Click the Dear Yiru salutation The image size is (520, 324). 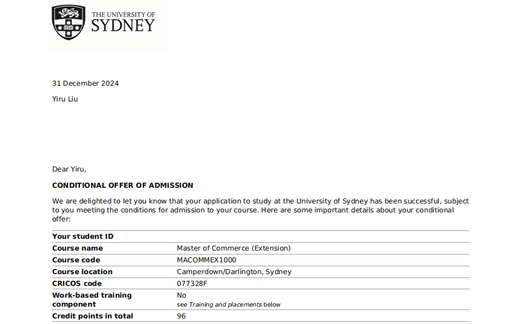tap(69, 169)
